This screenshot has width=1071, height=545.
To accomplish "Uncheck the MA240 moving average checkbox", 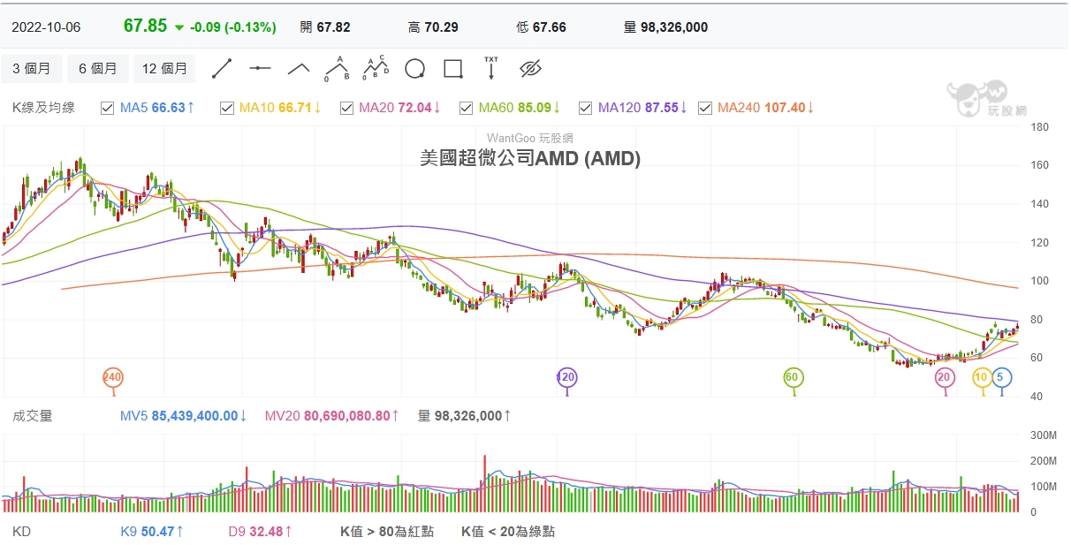I will (705, 108).
